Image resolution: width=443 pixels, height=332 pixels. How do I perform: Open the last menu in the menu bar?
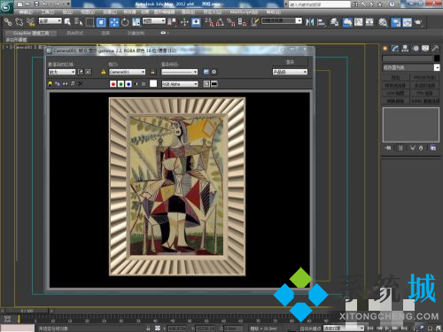(x=273, y=12)
